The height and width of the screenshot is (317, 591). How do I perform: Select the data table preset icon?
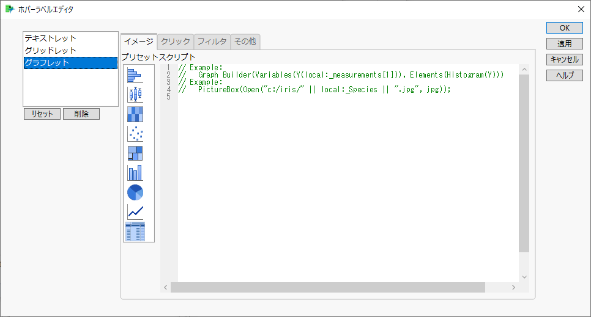click(135, 231)
